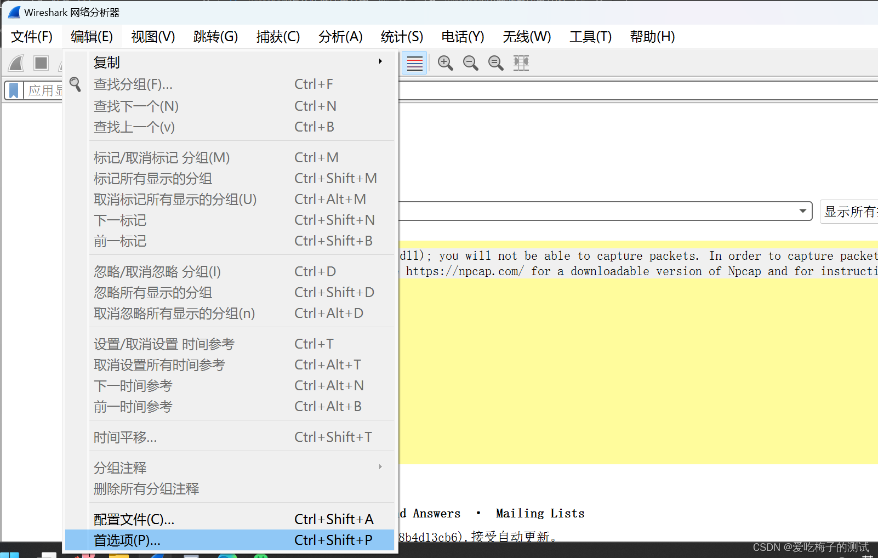The width and height of the screenshot is (878, 558).
Task: Open 首选项(P)... preferences entry
Action: [x=230, y=540]
